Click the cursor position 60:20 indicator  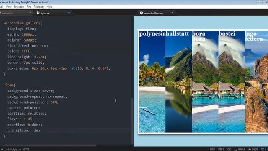[x=26, y=149]
